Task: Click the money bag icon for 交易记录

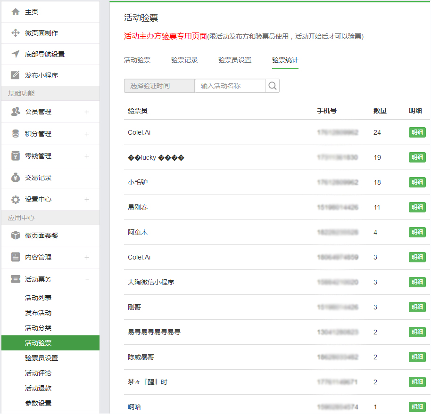Action: pyautogui.click(x=16, y=178)
